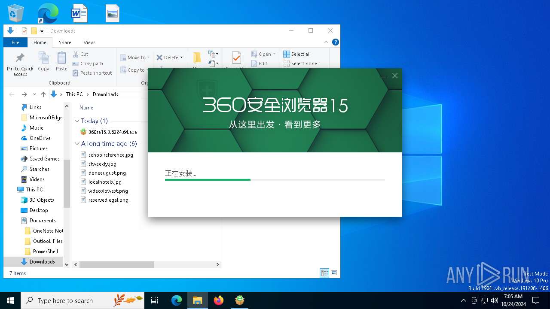Click the Forward navigation arrow

pos(24,94)
